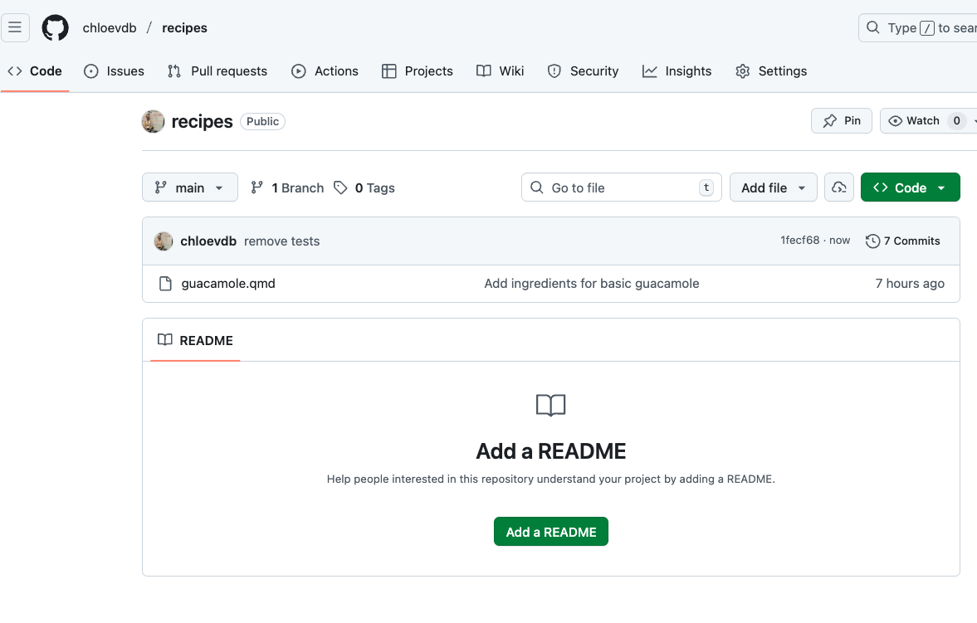This screenshot has width=977, height=623.
Task: Click the green Add a README button
Action: [551, 532]
